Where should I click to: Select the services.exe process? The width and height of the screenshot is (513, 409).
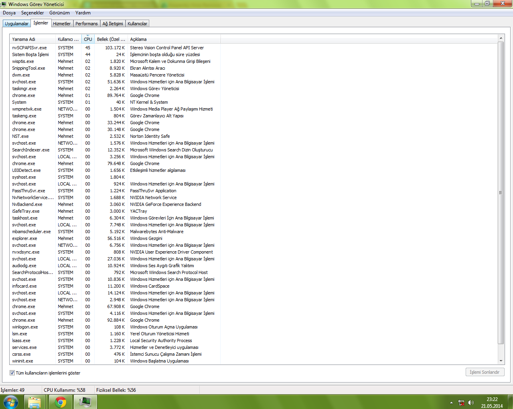(x=115, y=347)
